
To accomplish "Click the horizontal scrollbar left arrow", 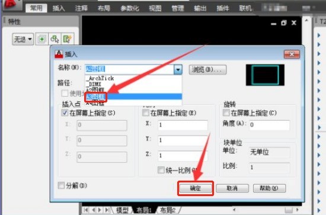I will pos(234,210).
